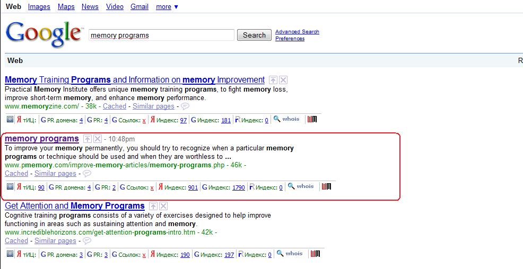The width and height of the screenshot is (523, 269).
Task: Click тИЦ value 90 in pmemory bar
Action: 41,187
